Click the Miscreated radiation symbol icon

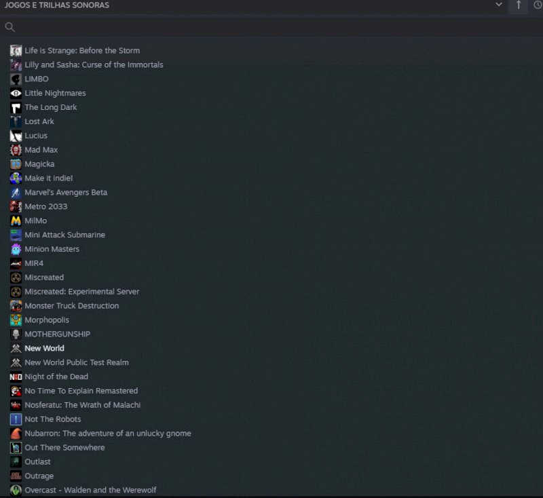pyautogui.click(x=16, y=277)
